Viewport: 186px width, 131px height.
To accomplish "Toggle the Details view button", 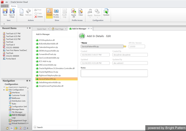I will [x=49, y=13].
